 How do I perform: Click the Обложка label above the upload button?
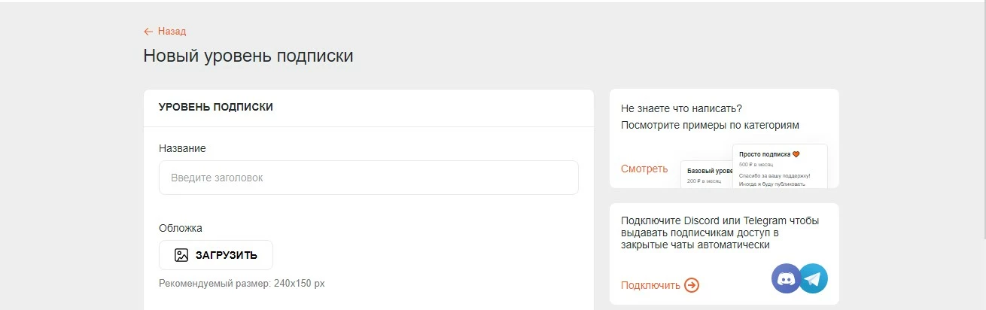tap(181, 228)
